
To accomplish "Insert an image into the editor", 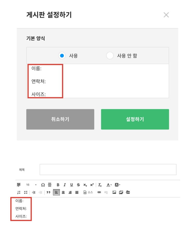I will coord(114,192).
